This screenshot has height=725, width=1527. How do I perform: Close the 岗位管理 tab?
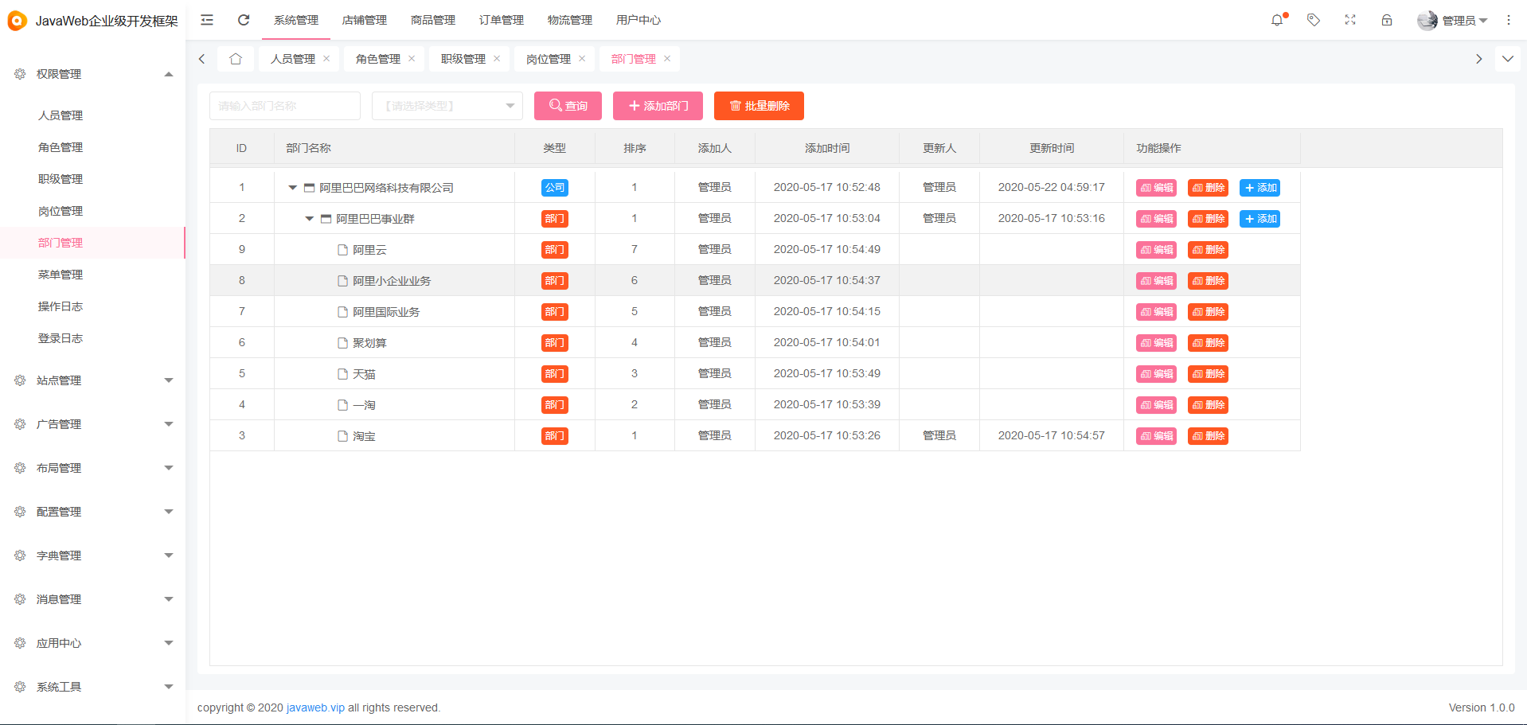pos(582,58)
